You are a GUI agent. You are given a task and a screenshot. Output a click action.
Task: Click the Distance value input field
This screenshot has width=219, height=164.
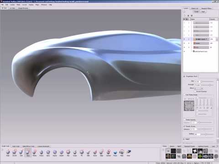pyautogui.click(x=194, y=129)
